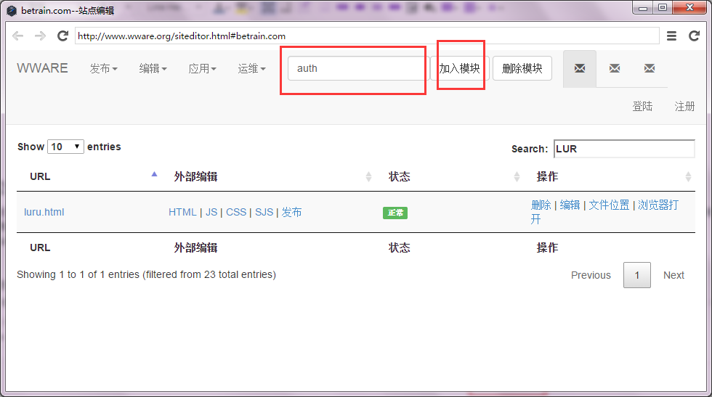712x397 pixels.
Task: Click the footer 状态 column label
Action: (399, 247)
